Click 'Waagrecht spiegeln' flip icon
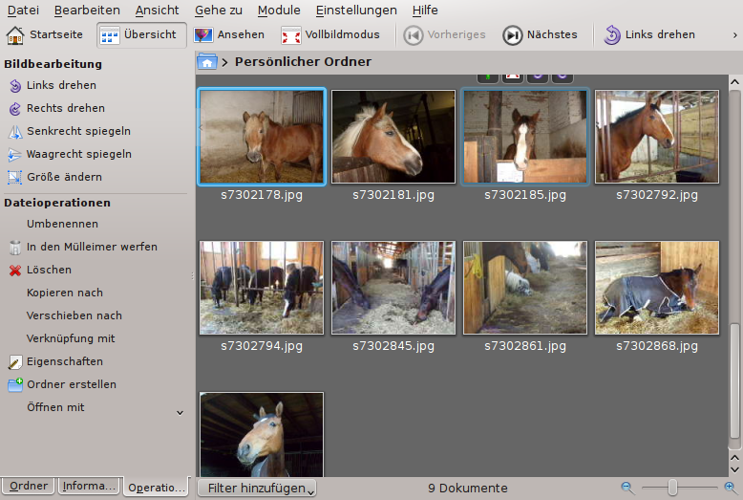The image size is (743, 500). [14, 154]
